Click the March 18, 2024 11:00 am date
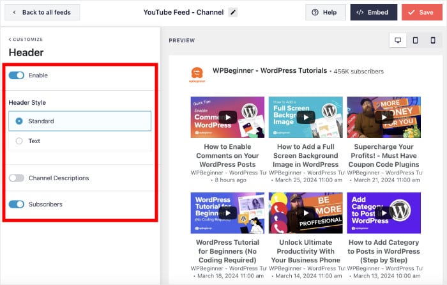This screenshot has height=285, width=447. 231,276
